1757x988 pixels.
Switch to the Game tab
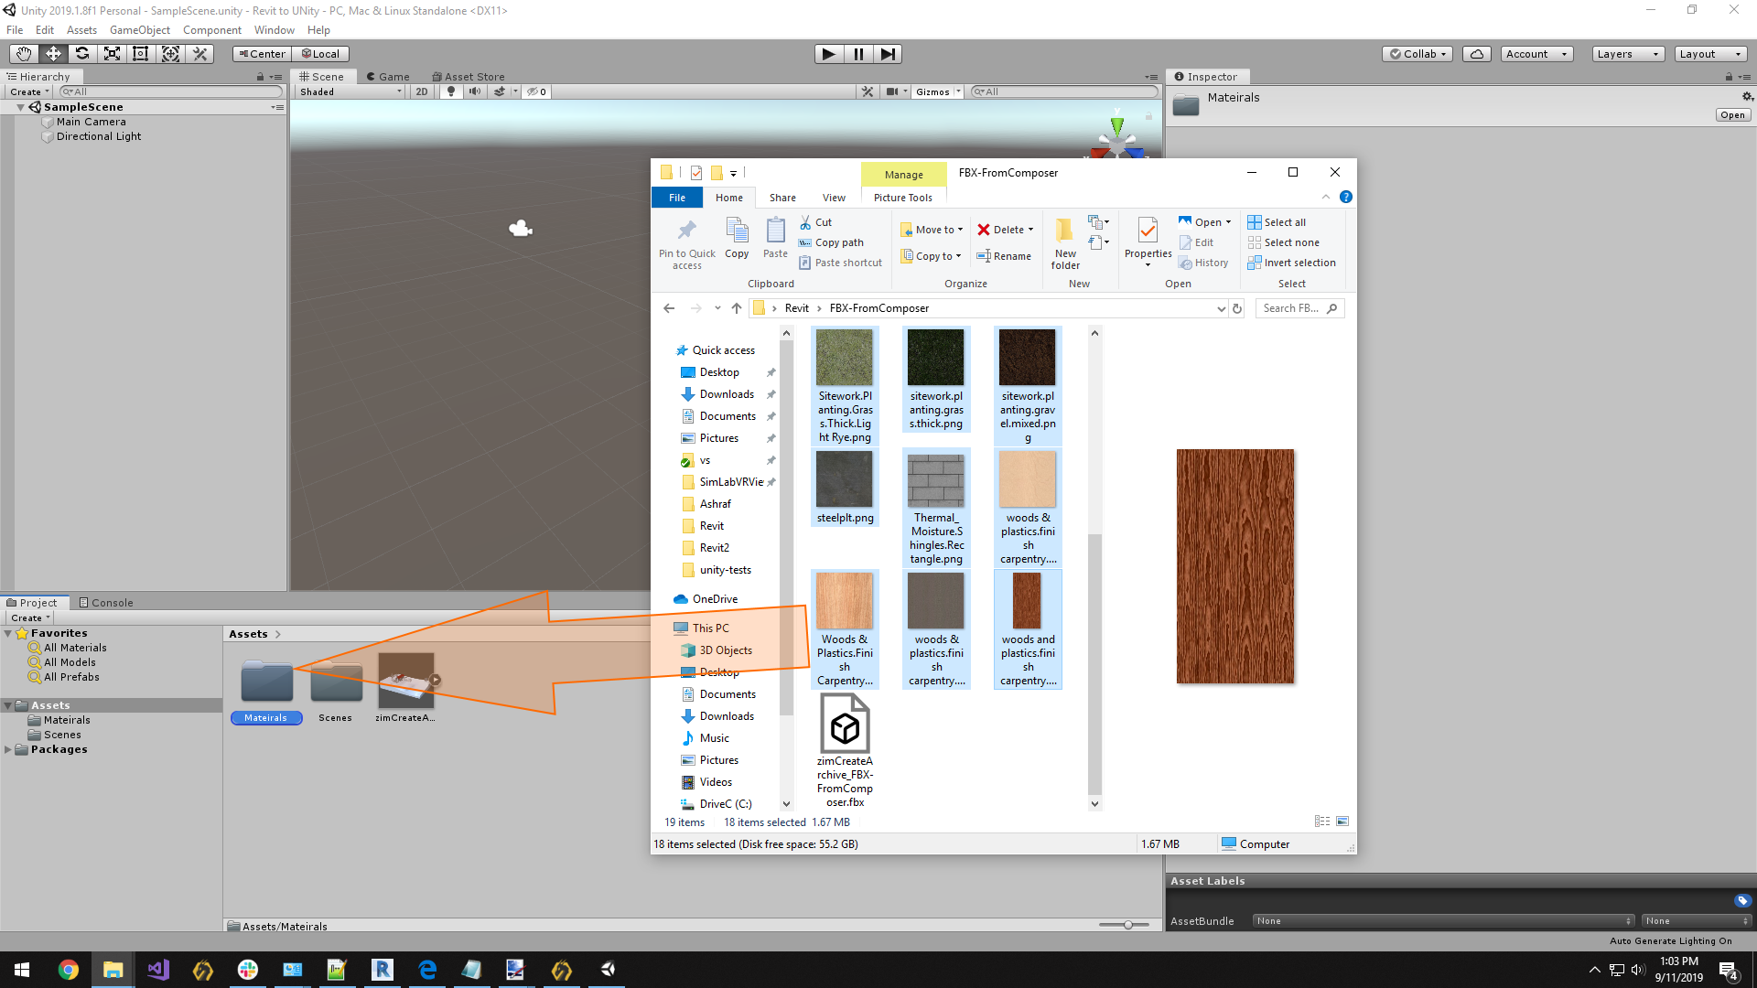[387, 77]
